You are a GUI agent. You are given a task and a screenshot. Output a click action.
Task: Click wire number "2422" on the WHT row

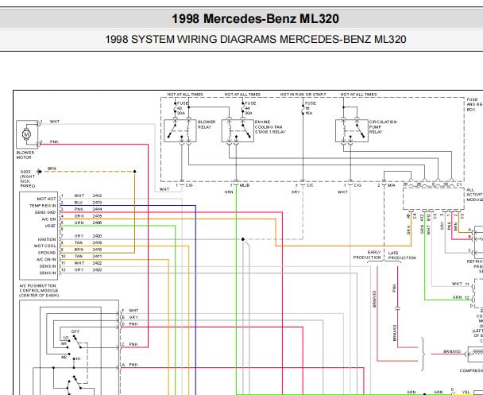(x=97, y=263)
